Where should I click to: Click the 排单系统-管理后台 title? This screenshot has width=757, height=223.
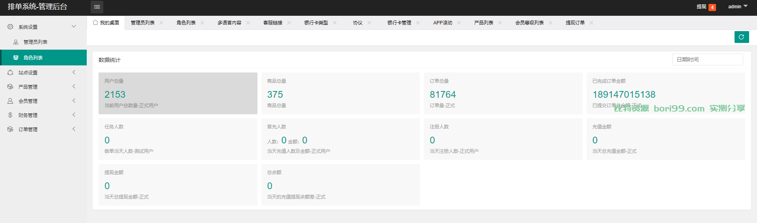pos(37,7)
